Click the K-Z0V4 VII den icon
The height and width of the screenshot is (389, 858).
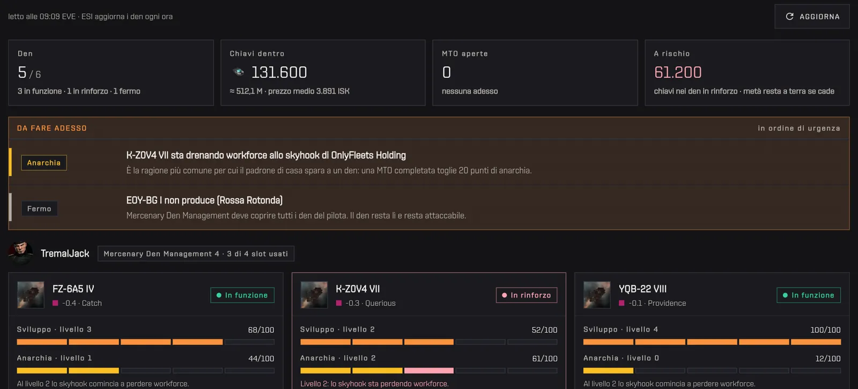click(314, 295)
